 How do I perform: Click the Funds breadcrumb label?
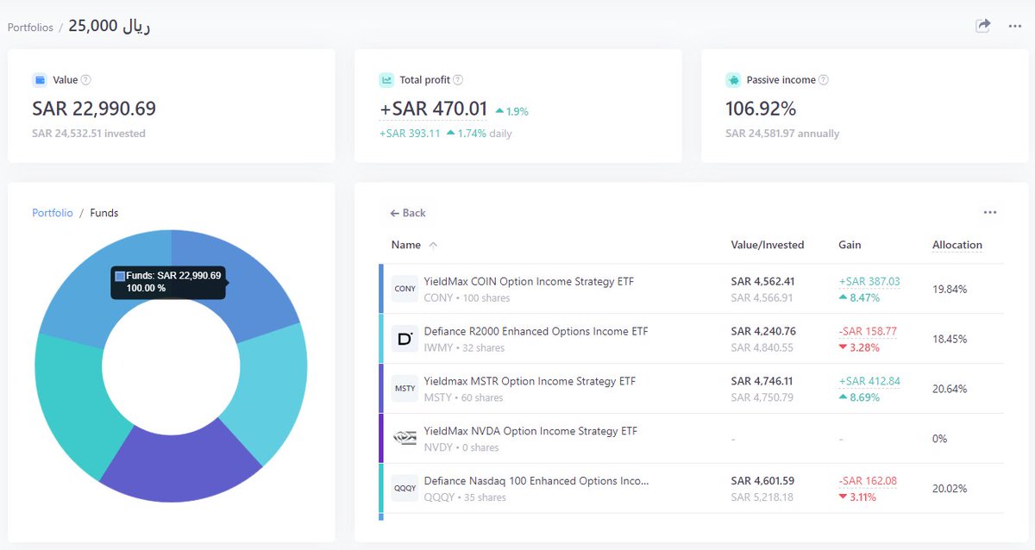(x=104, y=213)
